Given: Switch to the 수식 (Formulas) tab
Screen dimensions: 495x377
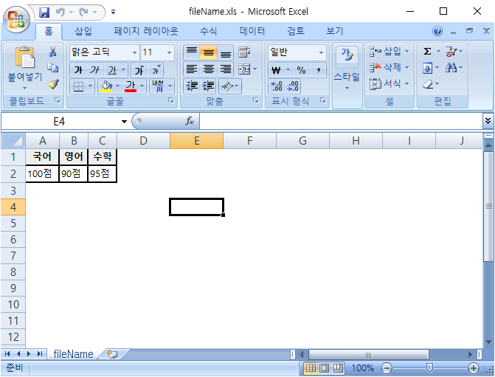Looking at the screenshot, I should pyautogui.click(x=209, y=31).
